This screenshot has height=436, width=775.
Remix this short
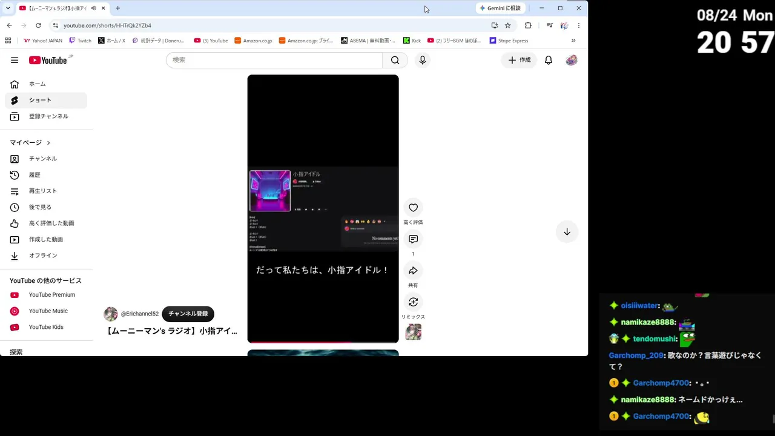point(414,302)
